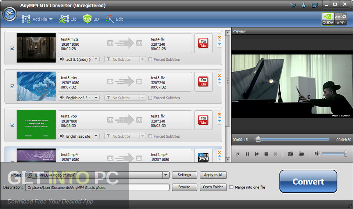This screenshot has width=353, height=209.
Task: Remove test2.mp4 with orange X
Action: [220, 152]
